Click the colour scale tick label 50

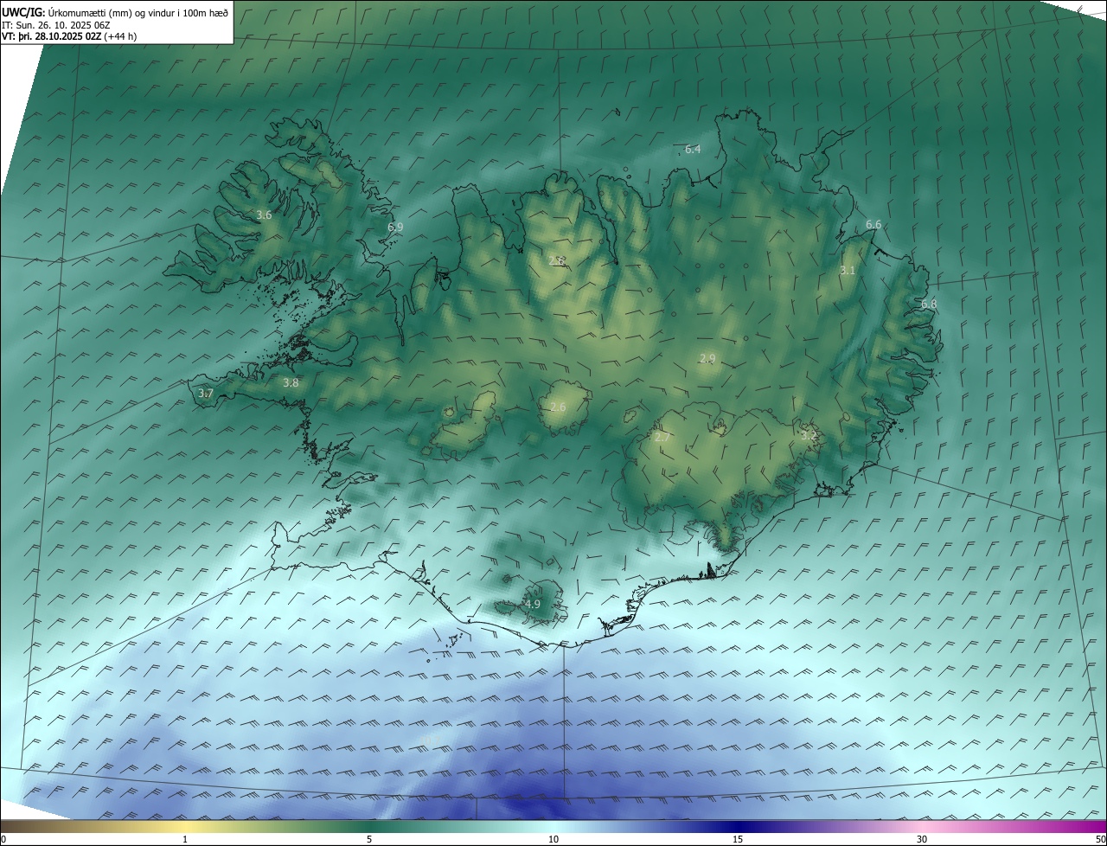pos(1100,839)
